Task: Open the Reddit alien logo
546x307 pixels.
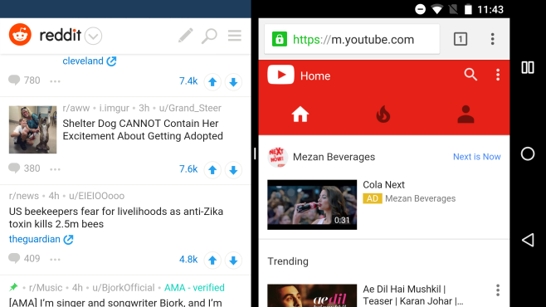Action: [x=20, y=35]
